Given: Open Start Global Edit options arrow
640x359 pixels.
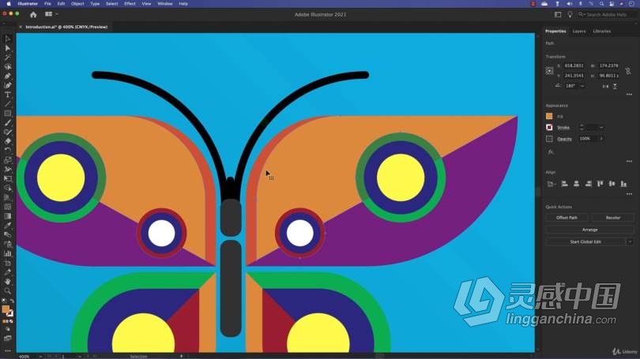Looking at the screenshot, I should pos(630,241).
